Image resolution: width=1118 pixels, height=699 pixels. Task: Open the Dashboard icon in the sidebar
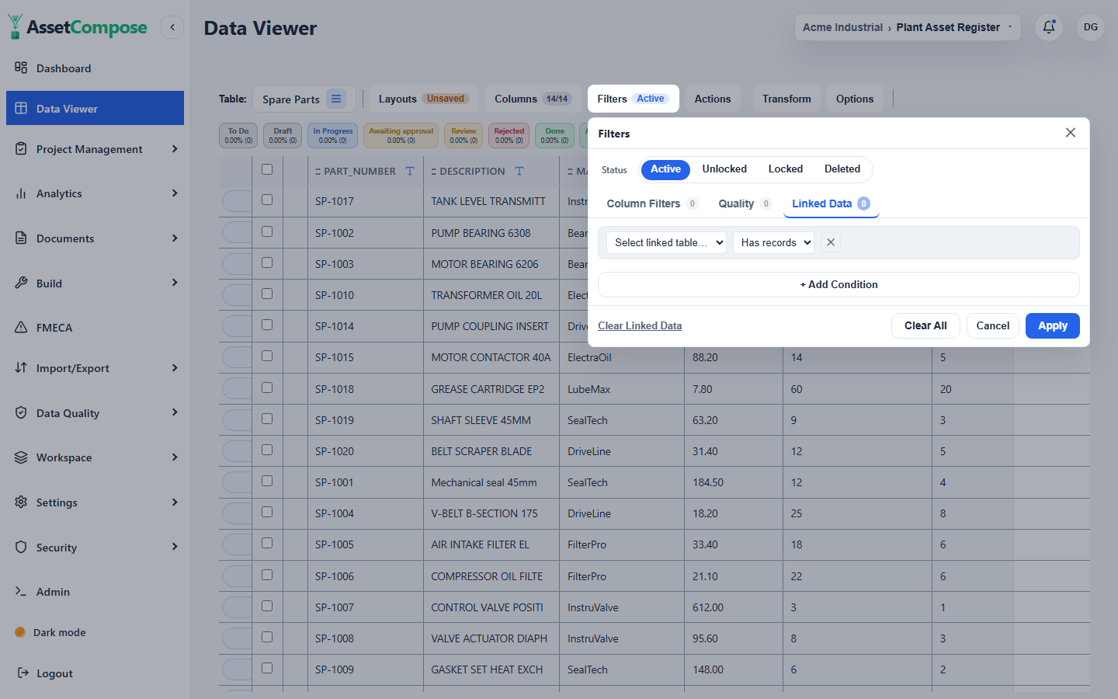[21, 68]
